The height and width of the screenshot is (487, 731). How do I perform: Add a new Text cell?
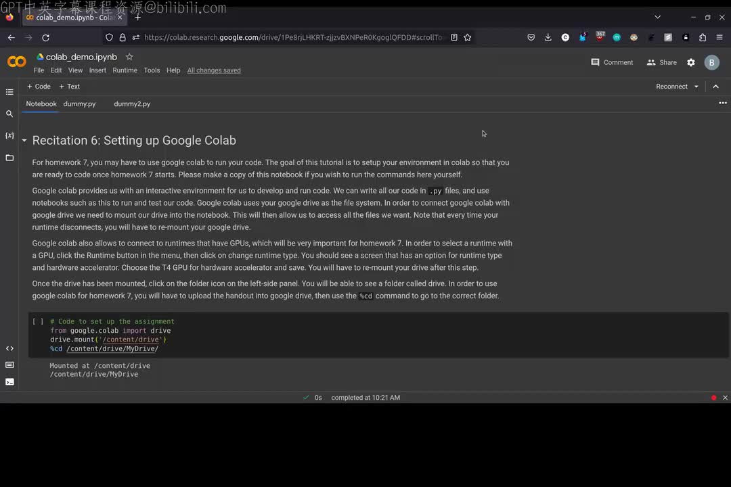point(69,87)
